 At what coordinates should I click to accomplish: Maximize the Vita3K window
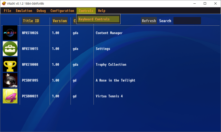205,3
